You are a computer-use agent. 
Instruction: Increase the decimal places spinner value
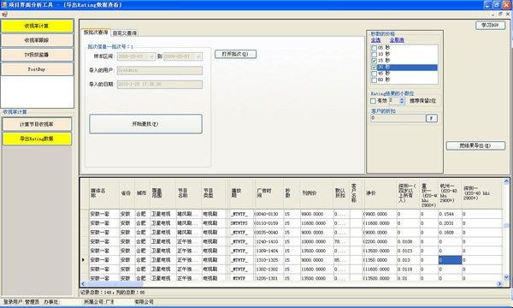click(402, 99)
